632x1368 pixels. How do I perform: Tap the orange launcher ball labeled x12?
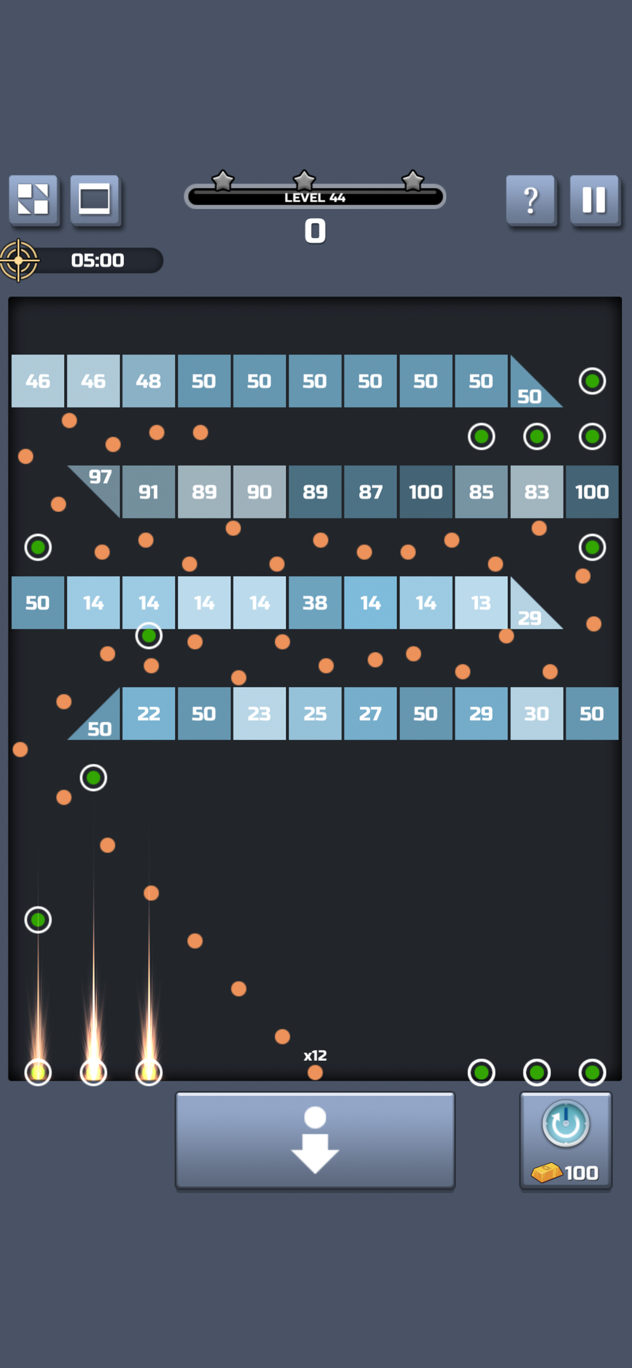pos(315,1072)
